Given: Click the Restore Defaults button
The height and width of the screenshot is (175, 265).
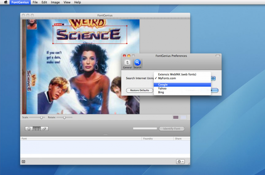Looking at the screenshot, I should tap(140, 90).
